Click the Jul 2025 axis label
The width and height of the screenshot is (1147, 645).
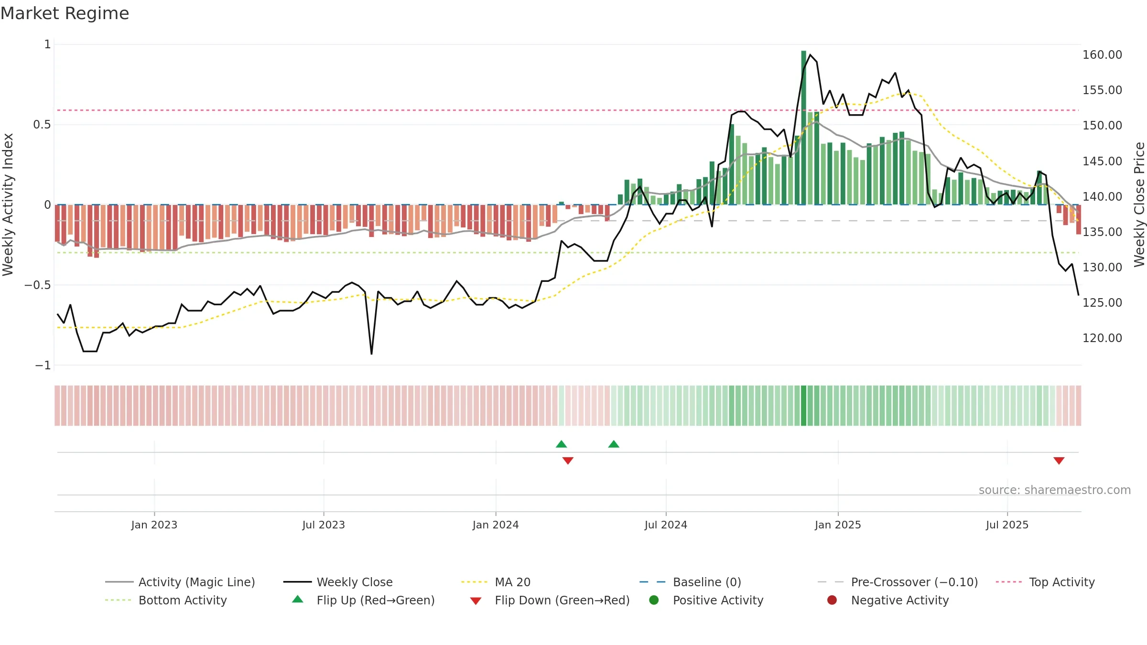pos(1007,525)
